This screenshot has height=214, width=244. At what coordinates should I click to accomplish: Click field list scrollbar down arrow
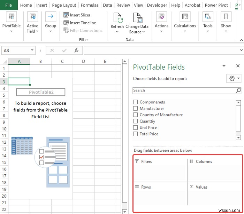coord(238,137)
